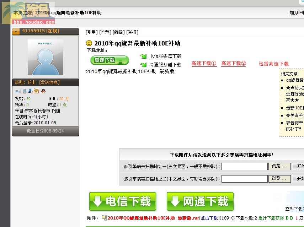This screenshot has height=227, width=304.
Task: Click the 相关文章 heading
Action: click(290, 74)
